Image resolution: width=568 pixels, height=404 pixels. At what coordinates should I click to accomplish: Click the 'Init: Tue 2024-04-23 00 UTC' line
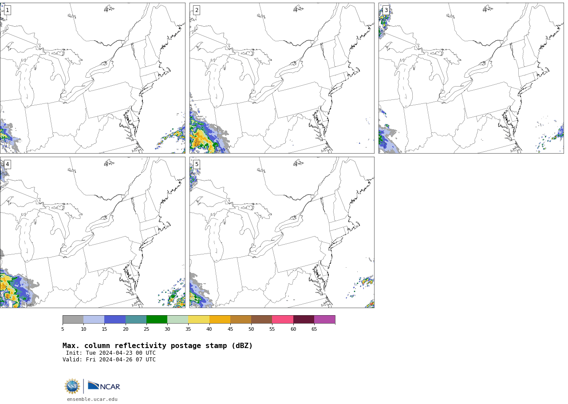click(x=111, y=353)
